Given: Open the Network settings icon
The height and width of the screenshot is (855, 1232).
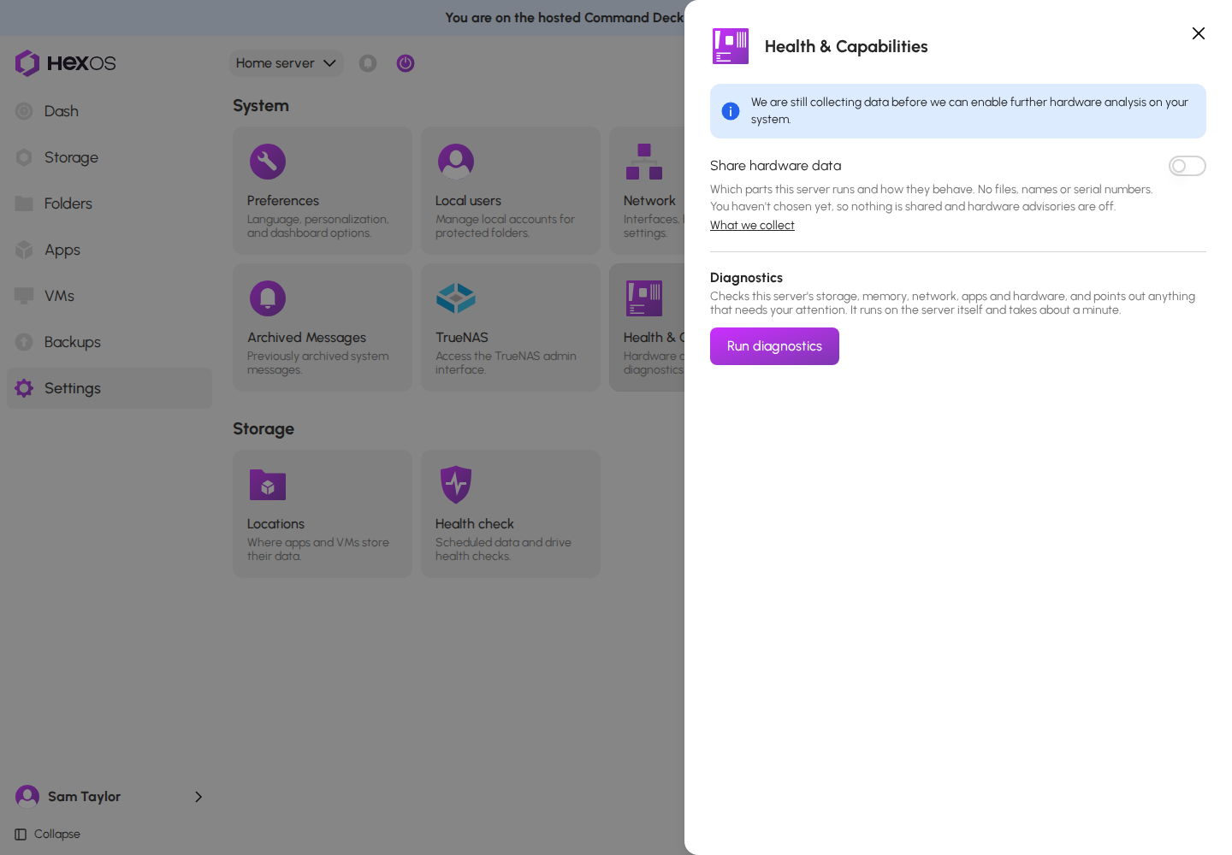Looking at the screenshot, I should [644, 162].
